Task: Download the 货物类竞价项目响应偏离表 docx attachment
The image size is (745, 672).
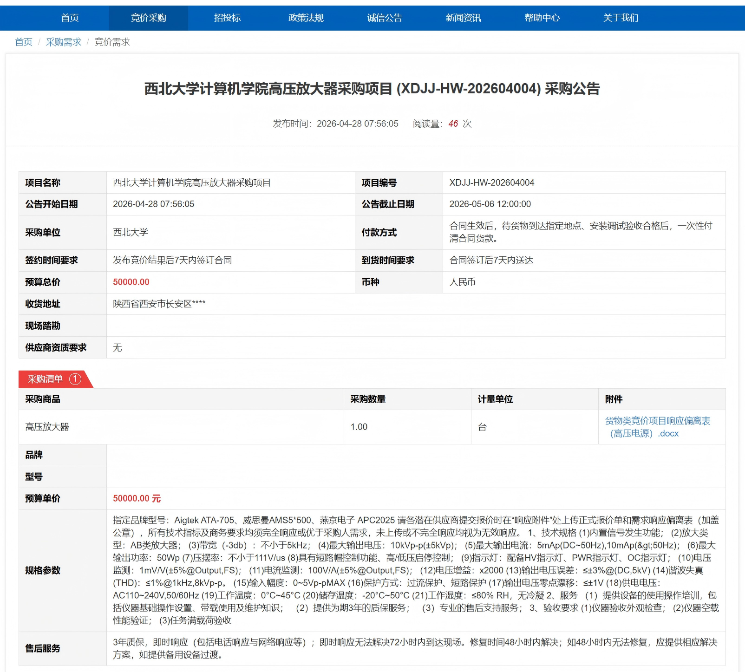Action: click(657, 427)
